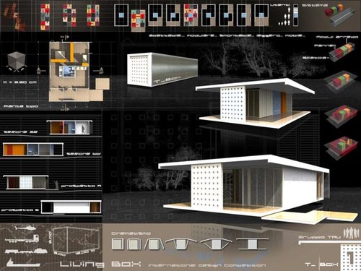Click the perforated T_Box logo at bottom right
The height and width of the screenshot is (271, 361).
[351, 257]
